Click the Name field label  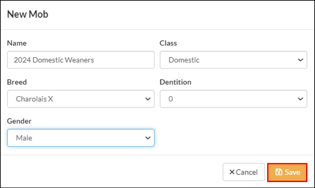[17, 43]
